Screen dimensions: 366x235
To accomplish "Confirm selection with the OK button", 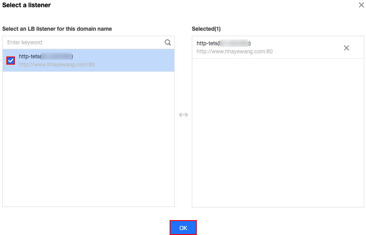I will (x=183, y=228).
